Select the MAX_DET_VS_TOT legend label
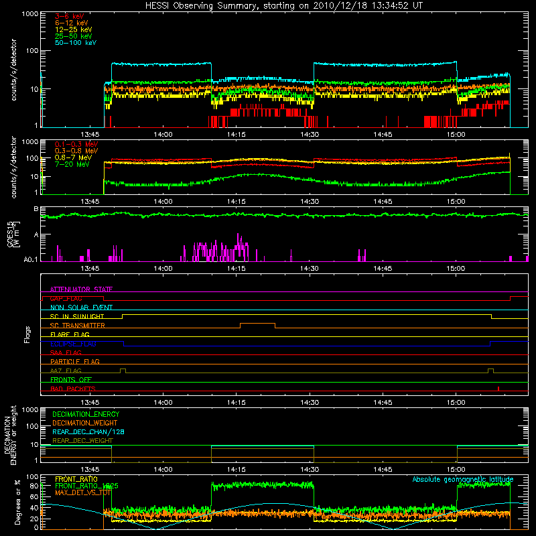536x536 pixels. [83, 492]
